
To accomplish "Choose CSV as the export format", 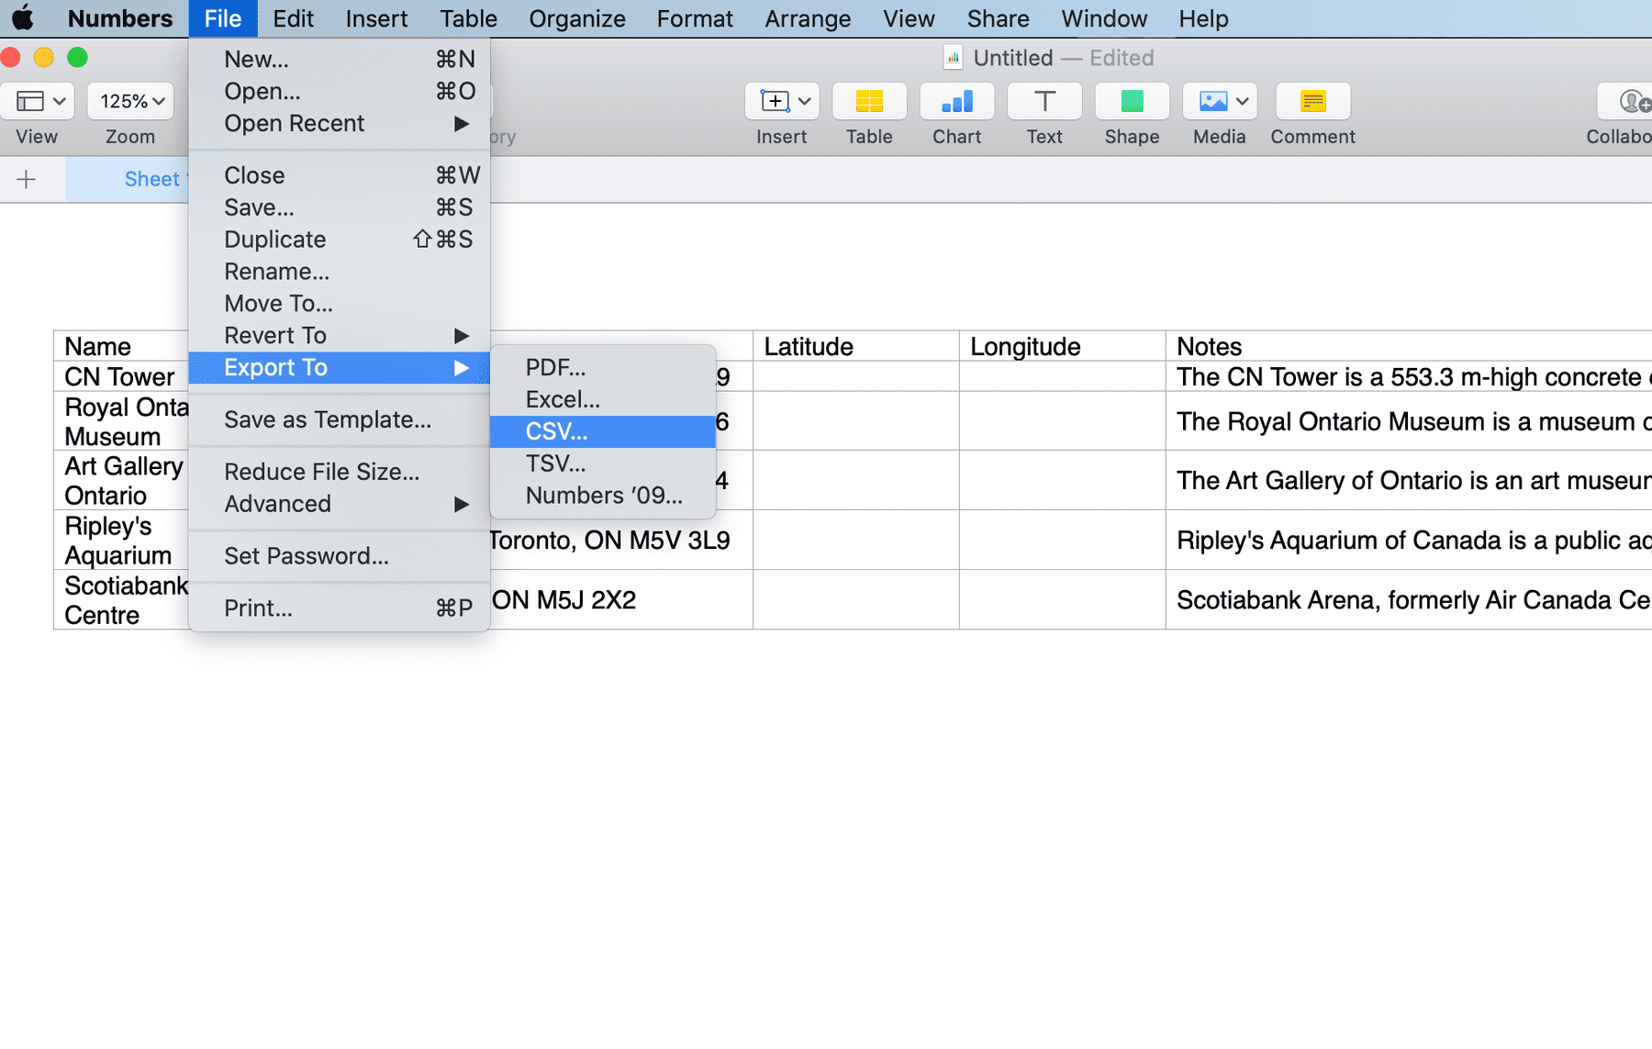I will coord(555,430).
